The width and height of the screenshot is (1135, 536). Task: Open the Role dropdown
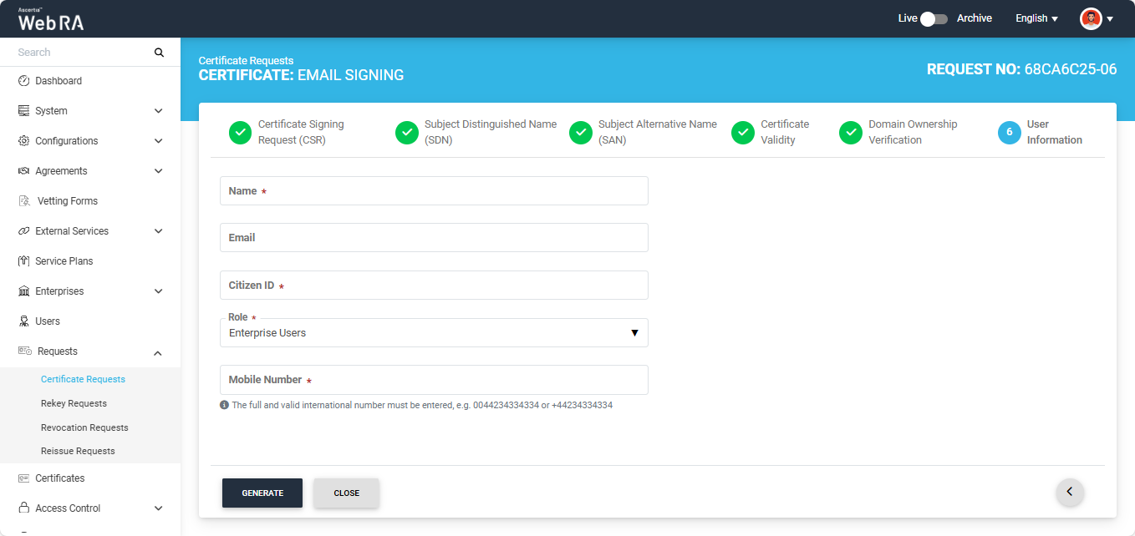(433, 333)
